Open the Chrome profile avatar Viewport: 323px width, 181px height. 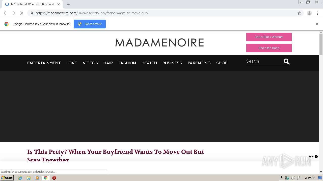[x=309, y=13]
